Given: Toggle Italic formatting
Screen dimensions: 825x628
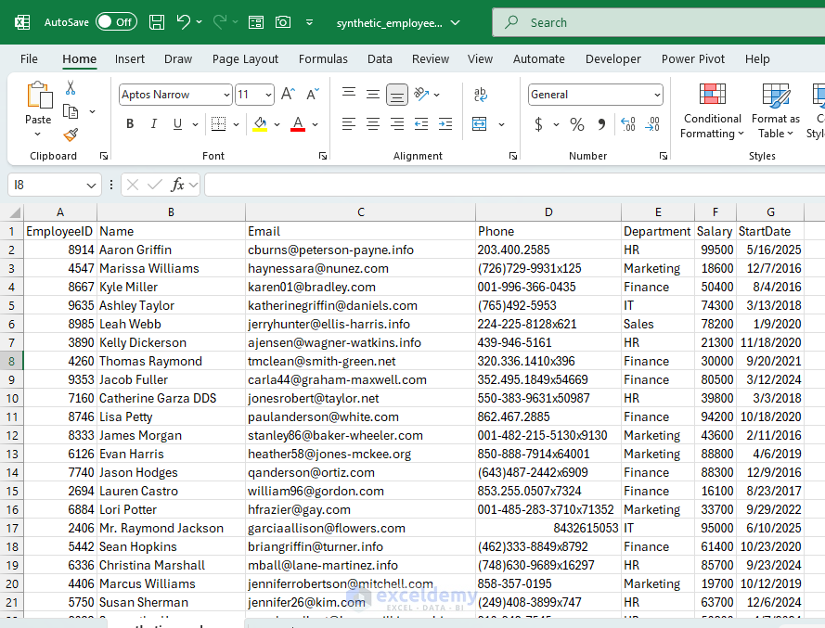Looking at the screenshot, I should (x=154, y=124).
